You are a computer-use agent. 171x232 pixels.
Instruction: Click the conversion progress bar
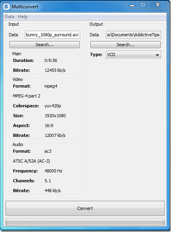tap(85, 222)
